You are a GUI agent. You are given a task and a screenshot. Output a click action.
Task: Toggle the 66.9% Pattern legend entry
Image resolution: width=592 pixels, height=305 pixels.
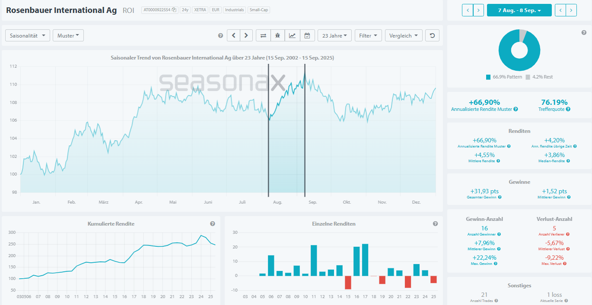click(504, 77)
